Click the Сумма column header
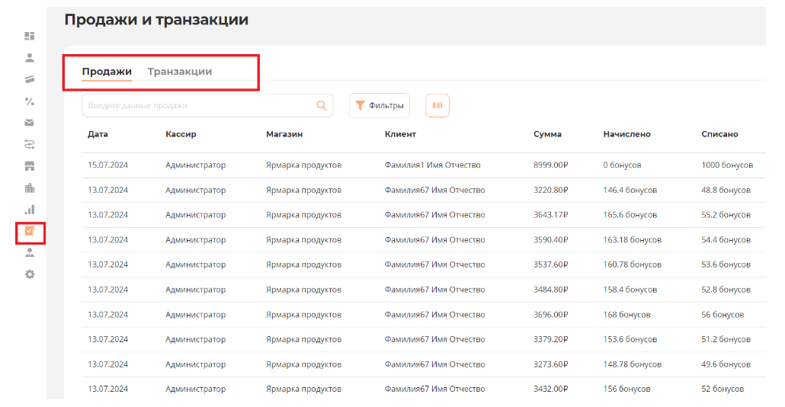This screenshot has height=407, width=785. pos(547,134)
